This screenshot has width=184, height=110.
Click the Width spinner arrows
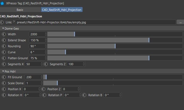coord(46,34)
